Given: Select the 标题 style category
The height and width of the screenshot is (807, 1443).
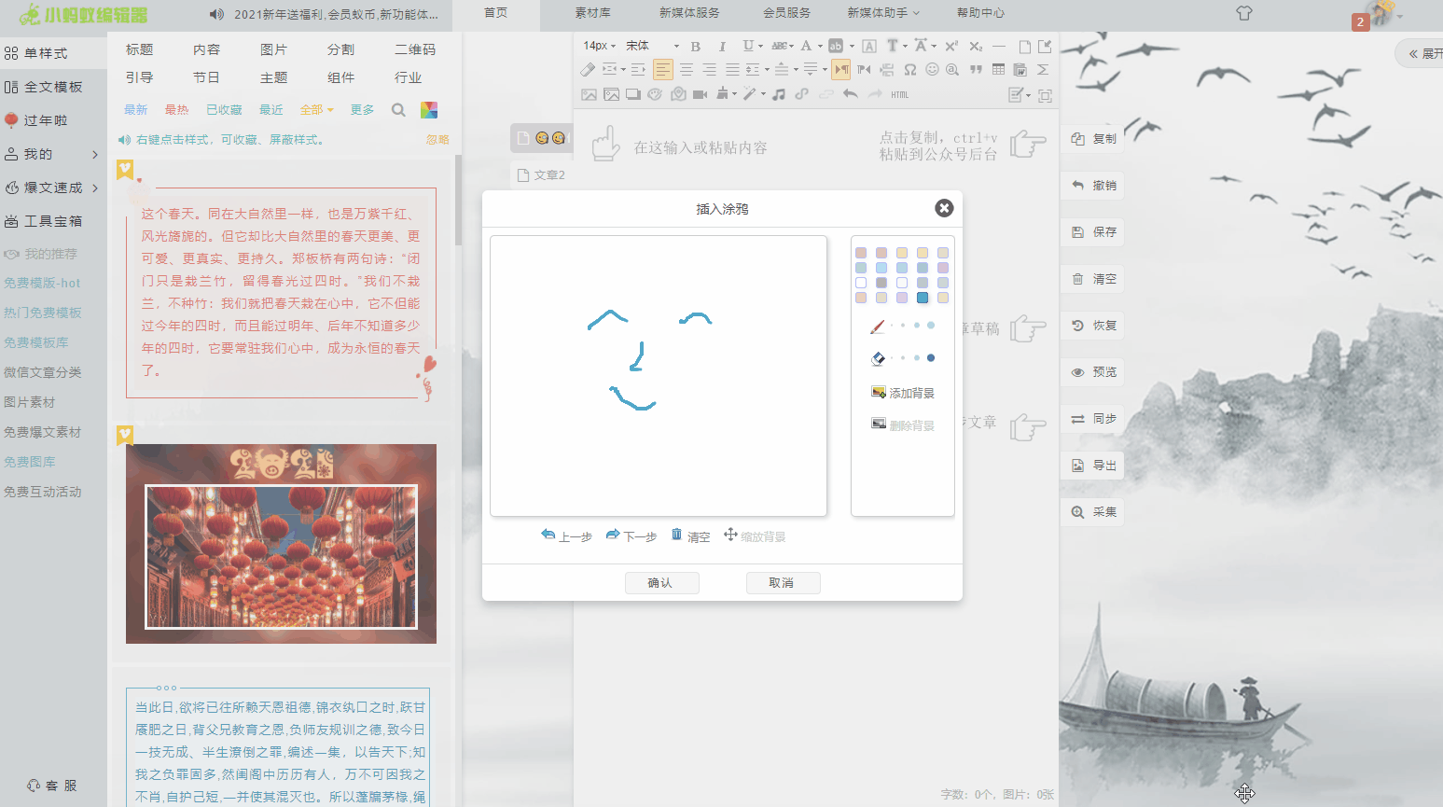Looking at the screenshot, I should click(x=139, y=49).
